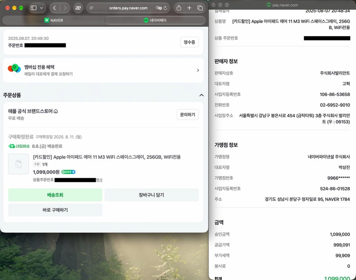The height and width of the screenshot is (280, 356).
Task: Open the reader view icon in address bar
Action: click(x=91, y=8)
